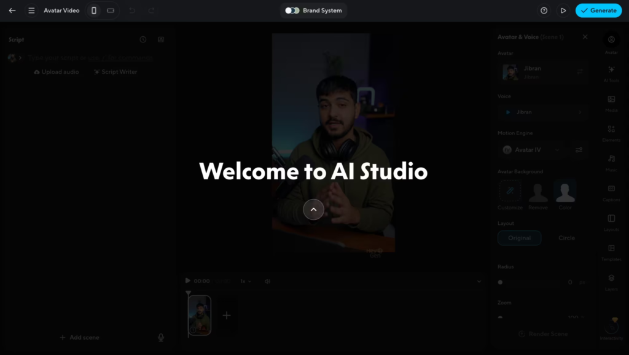629x355 pixels.
Task: Select the Circle layout option
Action: (566, 238)
